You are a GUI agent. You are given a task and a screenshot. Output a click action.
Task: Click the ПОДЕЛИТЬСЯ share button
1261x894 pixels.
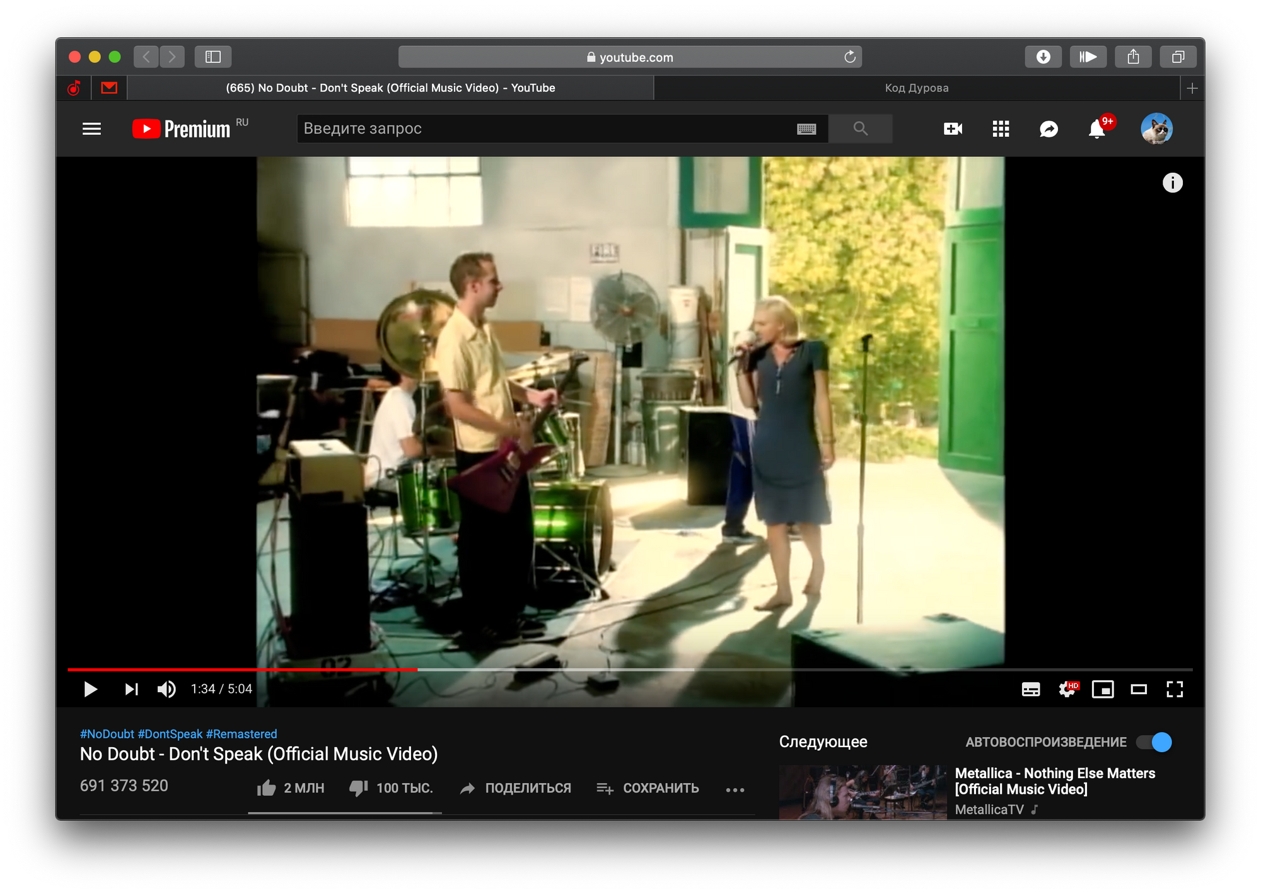[x=516, y=788]
